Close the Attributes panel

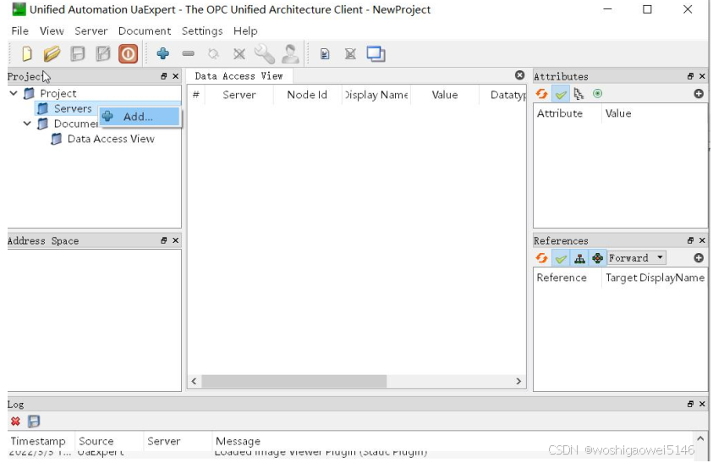(702, 76)
